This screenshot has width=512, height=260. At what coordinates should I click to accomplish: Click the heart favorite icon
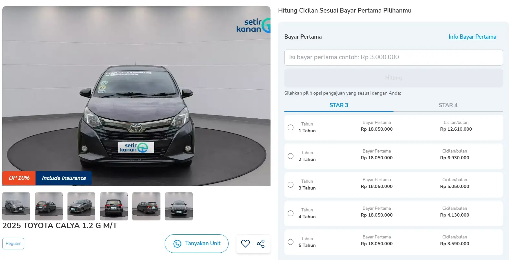[x=245, y=244]
